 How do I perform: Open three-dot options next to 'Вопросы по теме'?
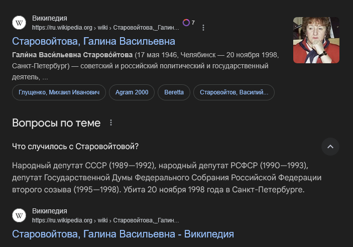point(111,123)
